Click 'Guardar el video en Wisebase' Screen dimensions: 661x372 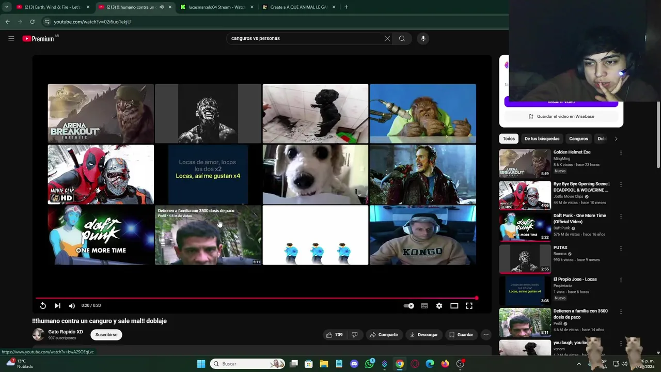pos(561,117)
